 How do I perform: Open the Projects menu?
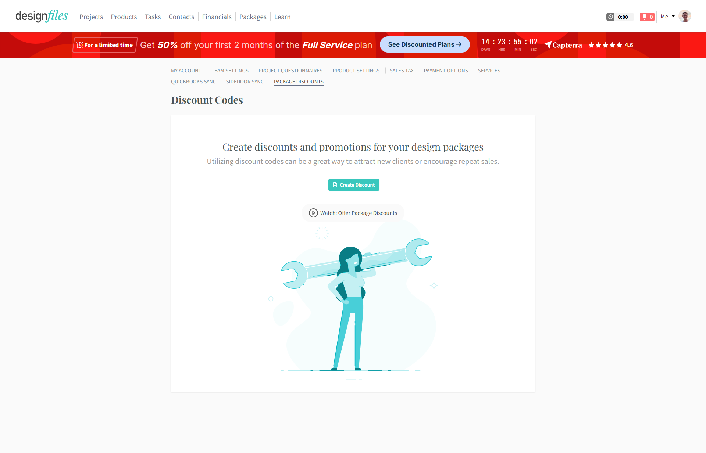click(x=91, y=17)
